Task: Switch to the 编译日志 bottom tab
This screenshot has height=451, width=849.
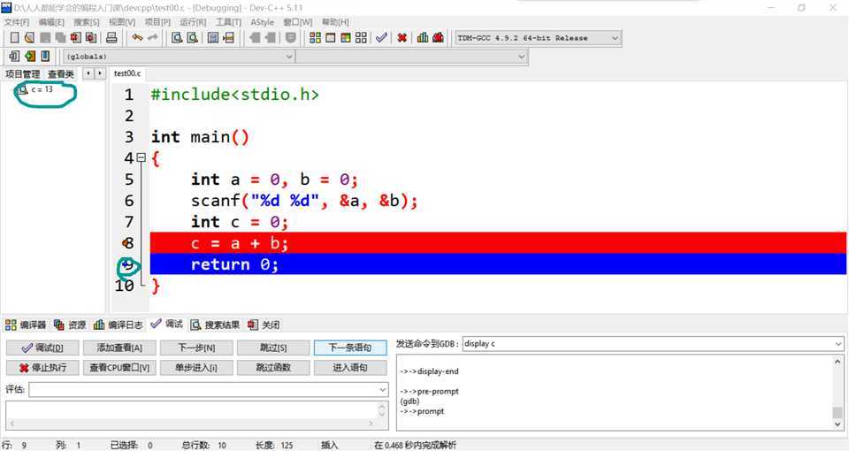Action: point(118,325)
